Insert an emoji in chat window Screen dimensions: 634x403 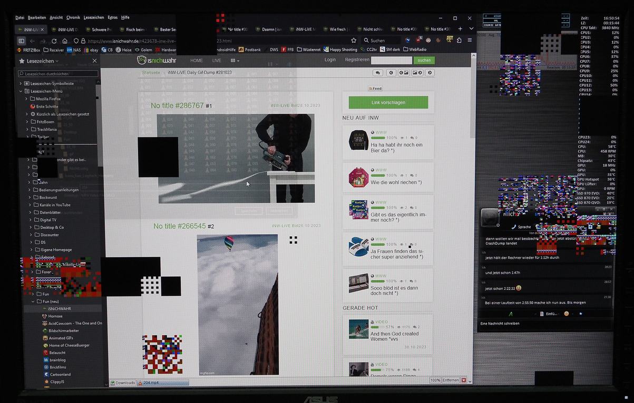click(x=567, y=313)
